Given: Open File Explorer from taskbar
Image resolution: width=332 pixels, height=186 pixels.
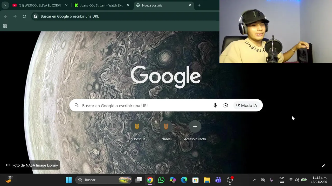Looking at the screenshot, I should pyautogui.click(x=207, y=180).
